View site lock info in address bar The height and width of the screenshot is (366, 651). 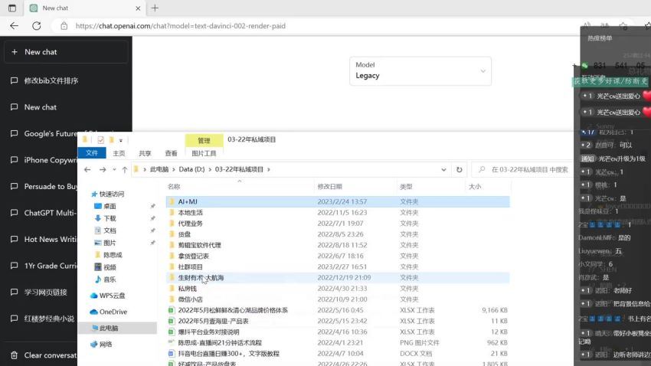[64, 26]
